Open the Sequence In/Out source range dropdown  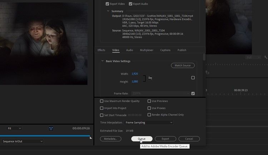pos(22,141)
